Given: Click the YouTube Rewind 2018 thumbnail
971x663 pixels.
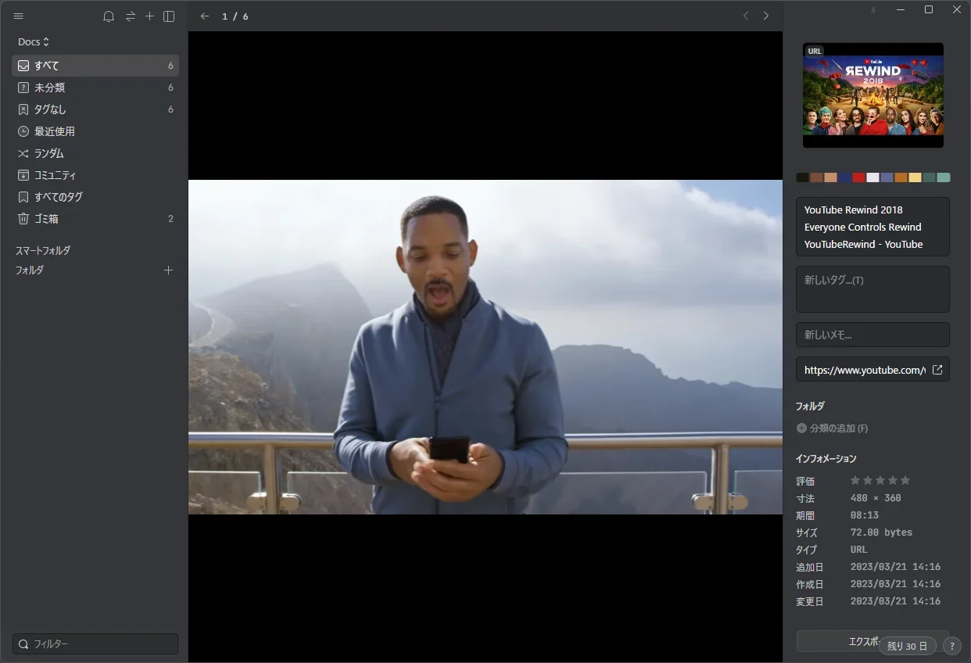Looking at the screenshot, I should (873, 95).
